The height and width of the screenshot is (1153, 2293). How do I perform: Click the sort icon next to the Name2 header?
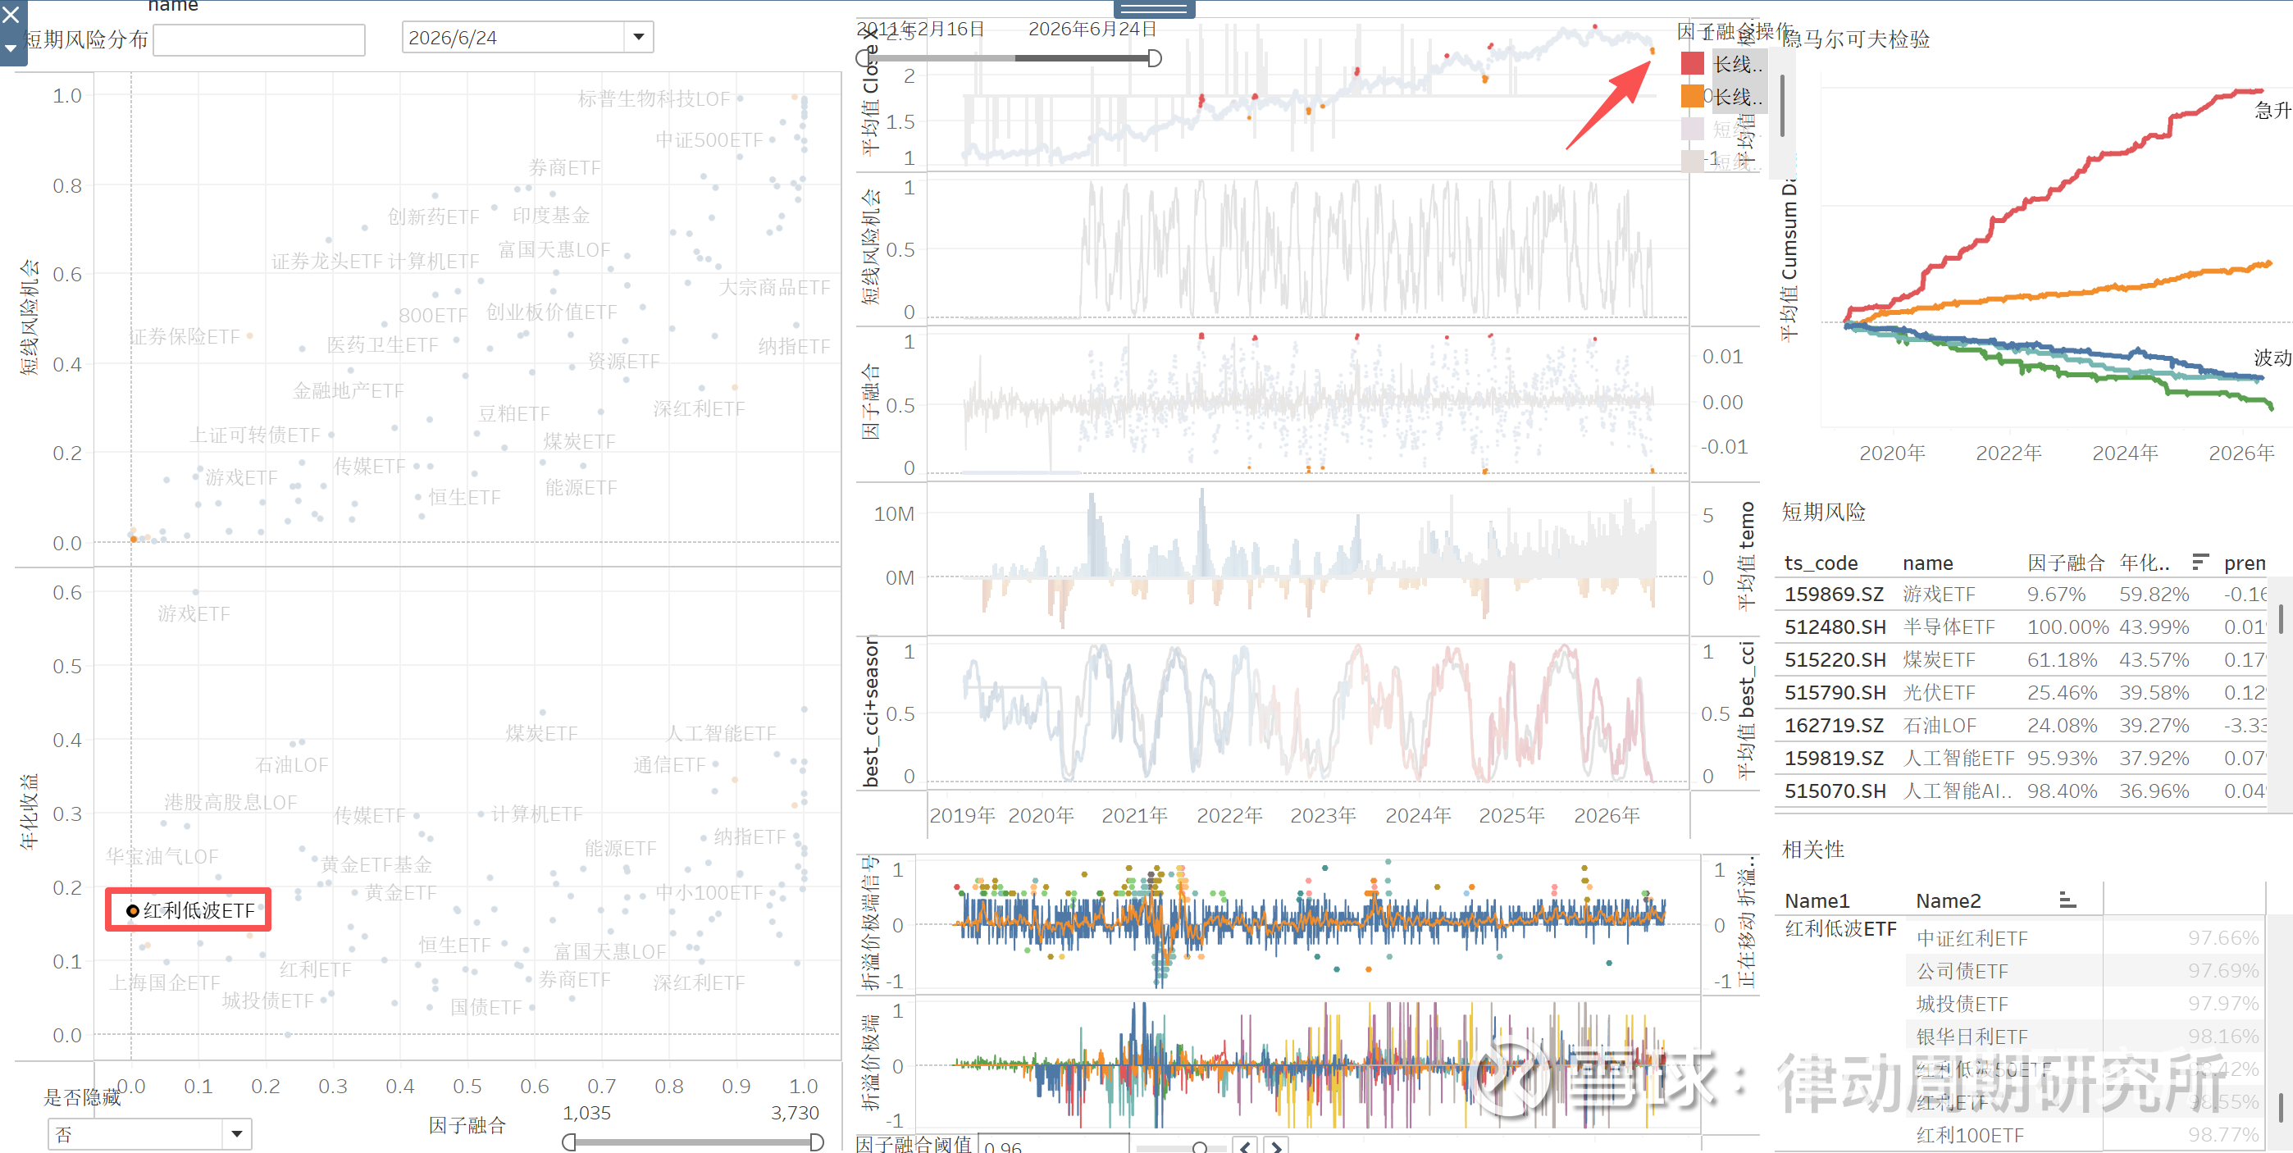pos(2067,900)
